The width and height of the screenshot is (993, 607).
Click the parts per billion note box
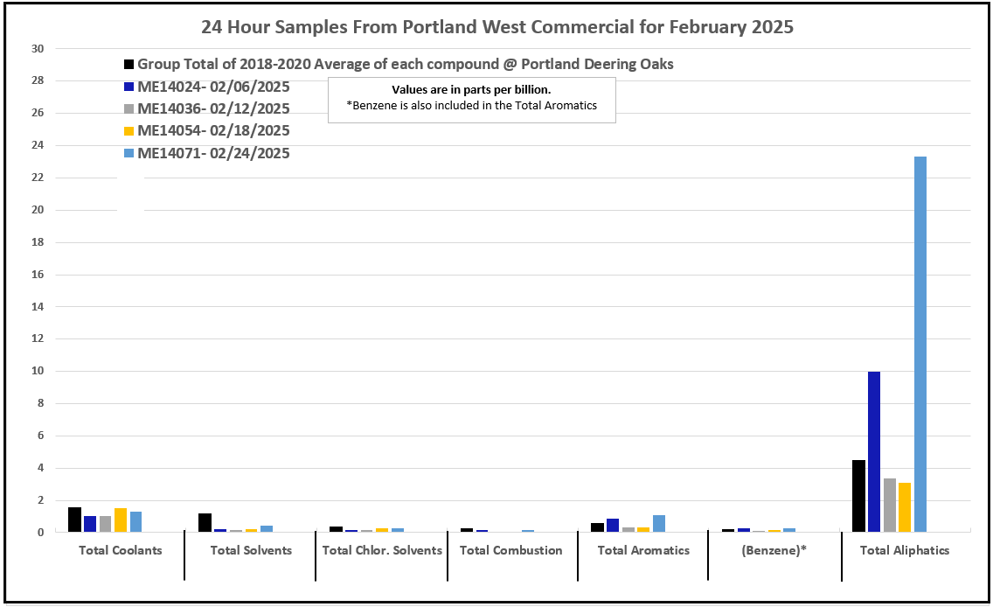tap(471, 99)
